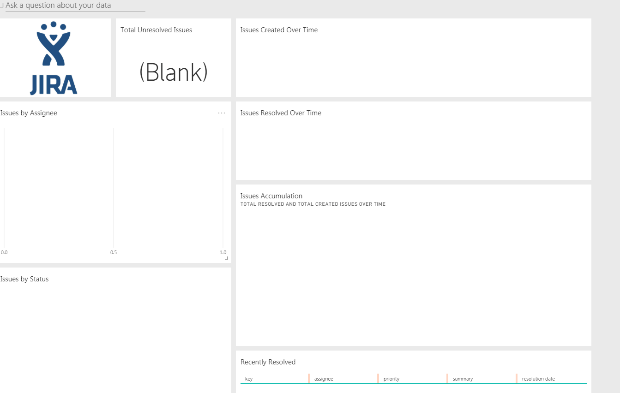Open the Issues Created Over Time tile
This screenshot has height=393, width=620.
pos(414,58)
